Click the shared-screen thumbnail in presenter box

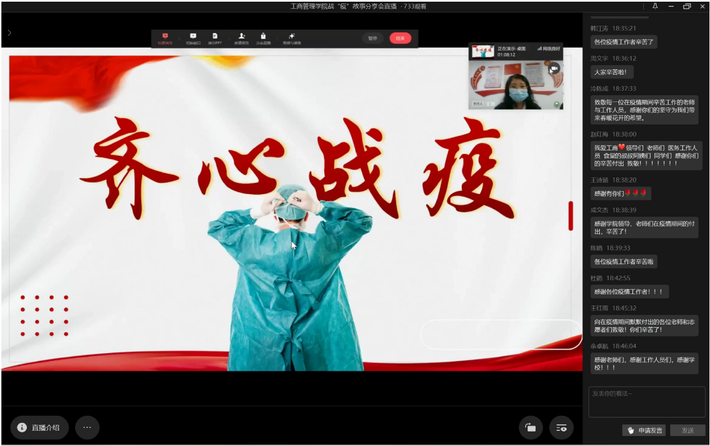point(483,52)
